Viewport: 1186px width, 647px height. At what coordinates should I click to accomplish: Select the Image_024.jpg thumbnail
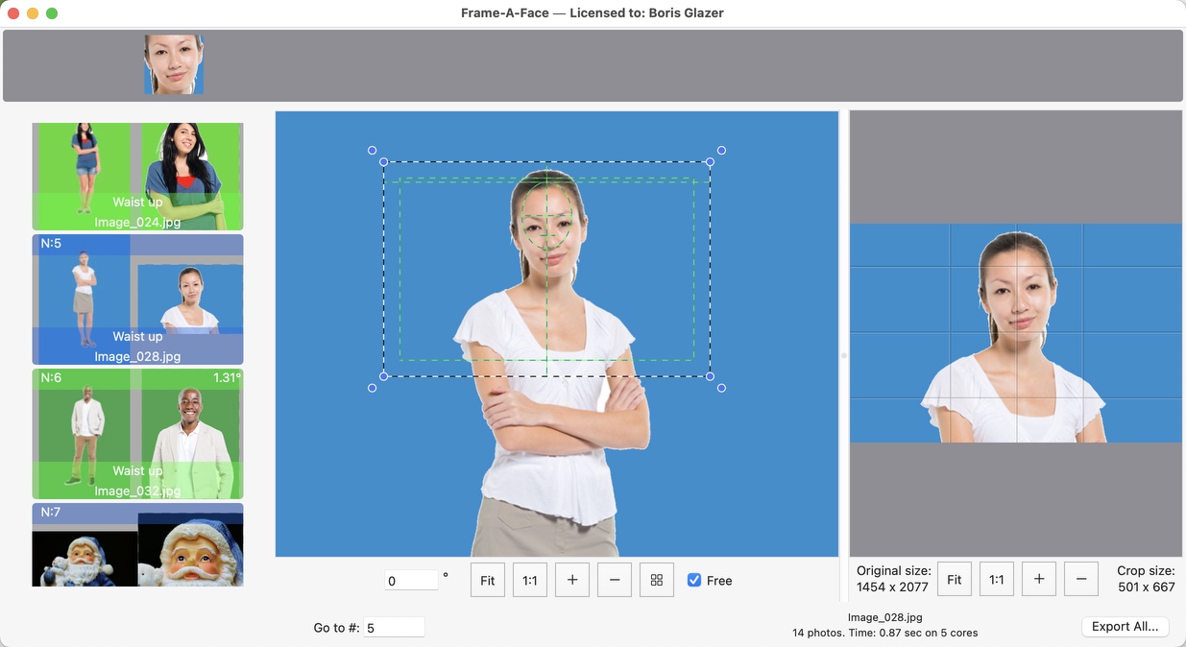tap(137, 175)
